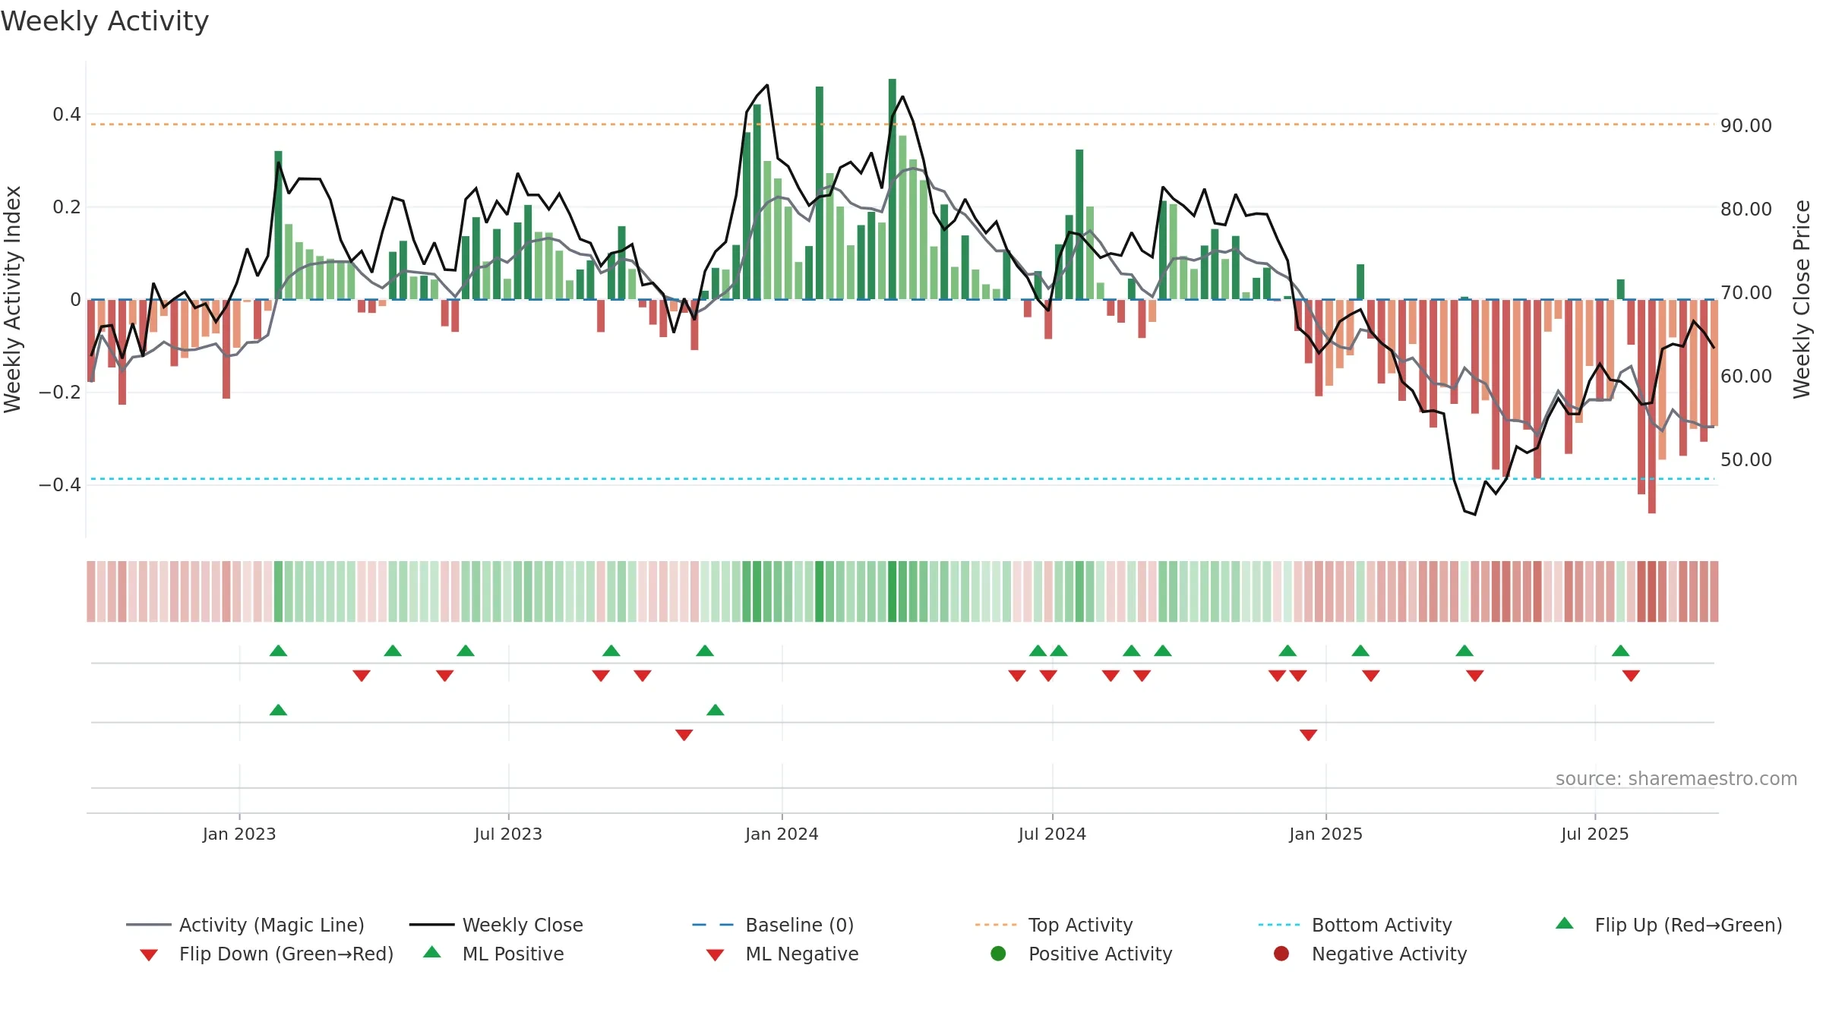Select the Jan 2023 x-axis label
Viewport: 1823px width, 1025px height.
[x=239, y=834]
